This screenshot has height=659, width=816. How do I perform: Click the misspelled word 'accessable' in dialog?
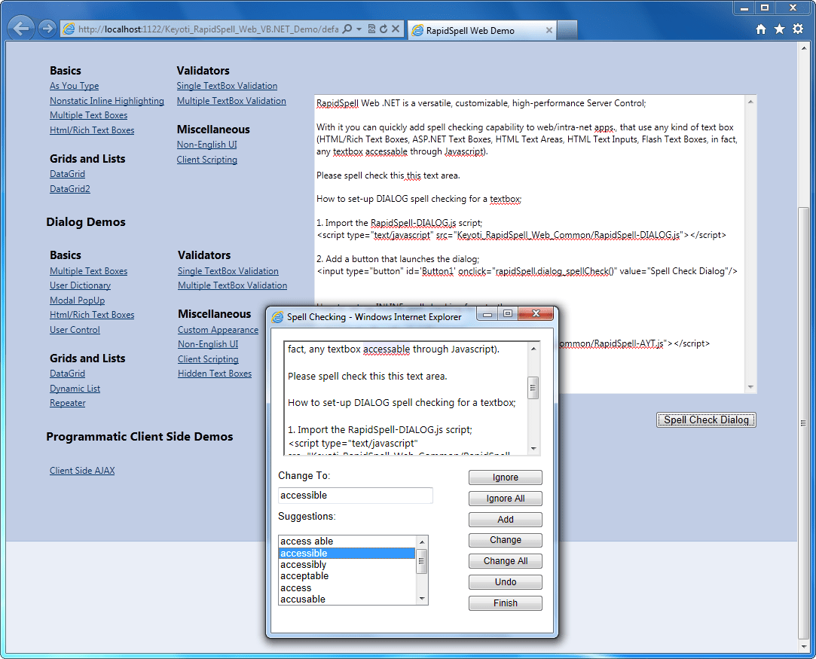click(x=386, y=349)
